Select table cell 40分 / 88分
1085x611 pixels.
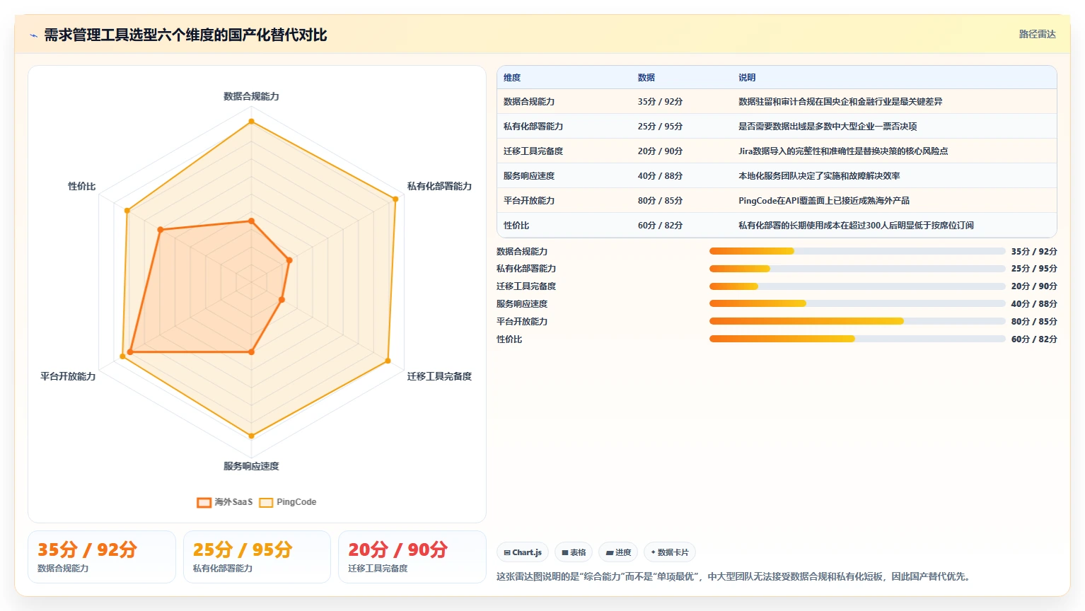[x=660, y=176]
